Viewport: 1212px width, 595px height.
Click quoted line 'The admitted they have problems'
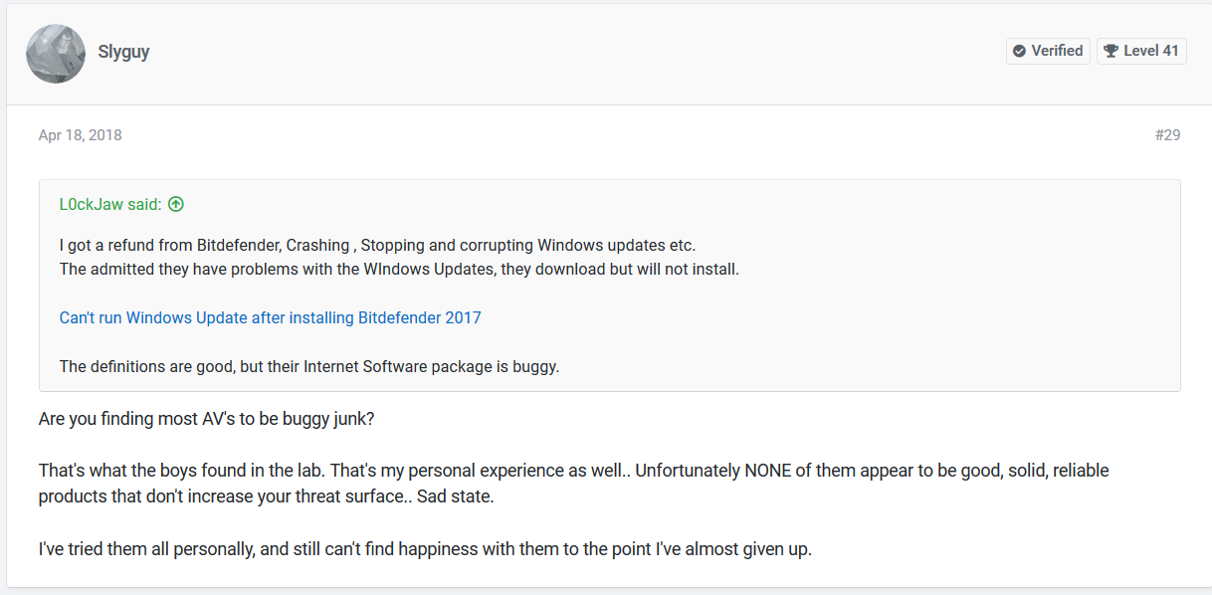(399, 269)
